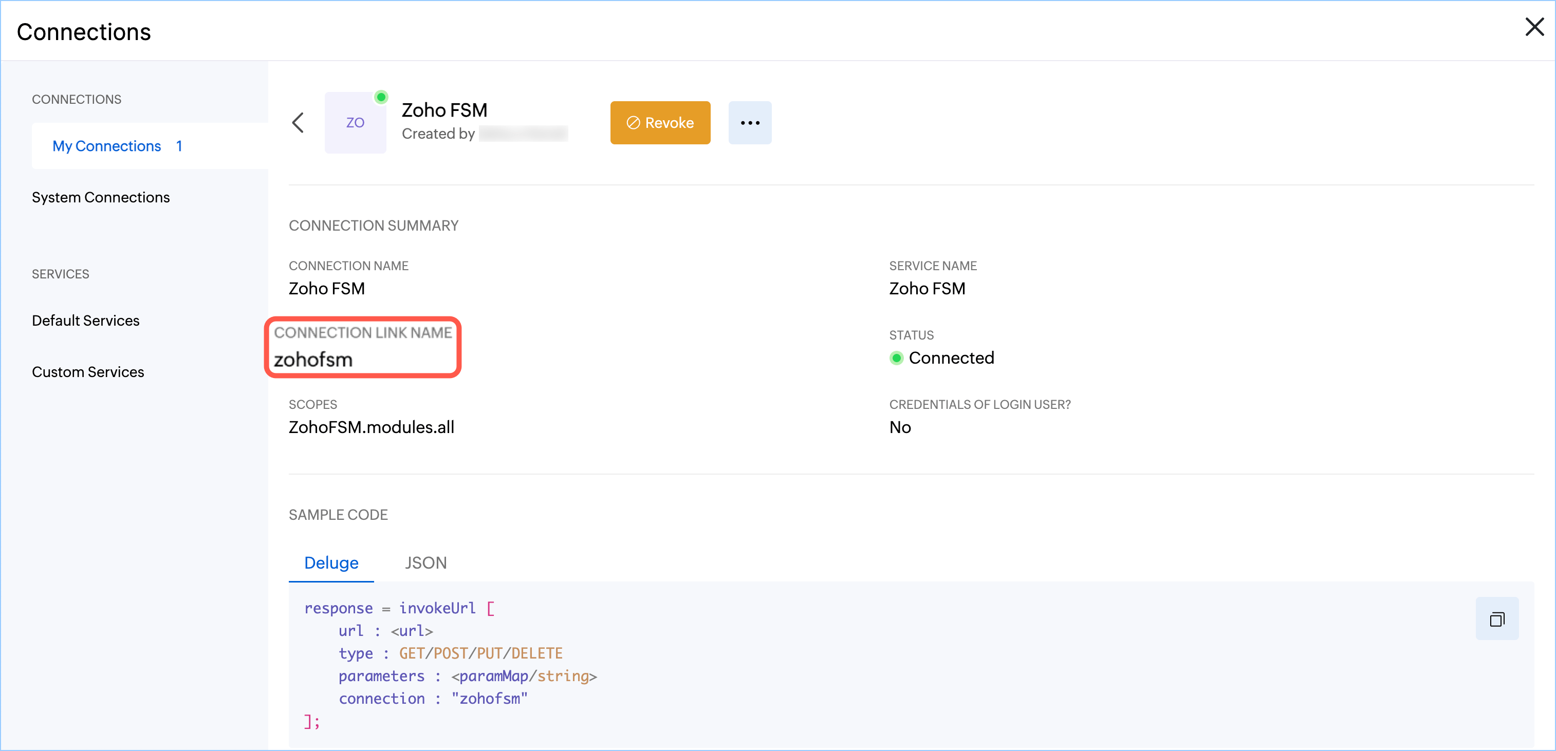
Task: Copy sample code with the copy icon
Action: click(1496, 619)
